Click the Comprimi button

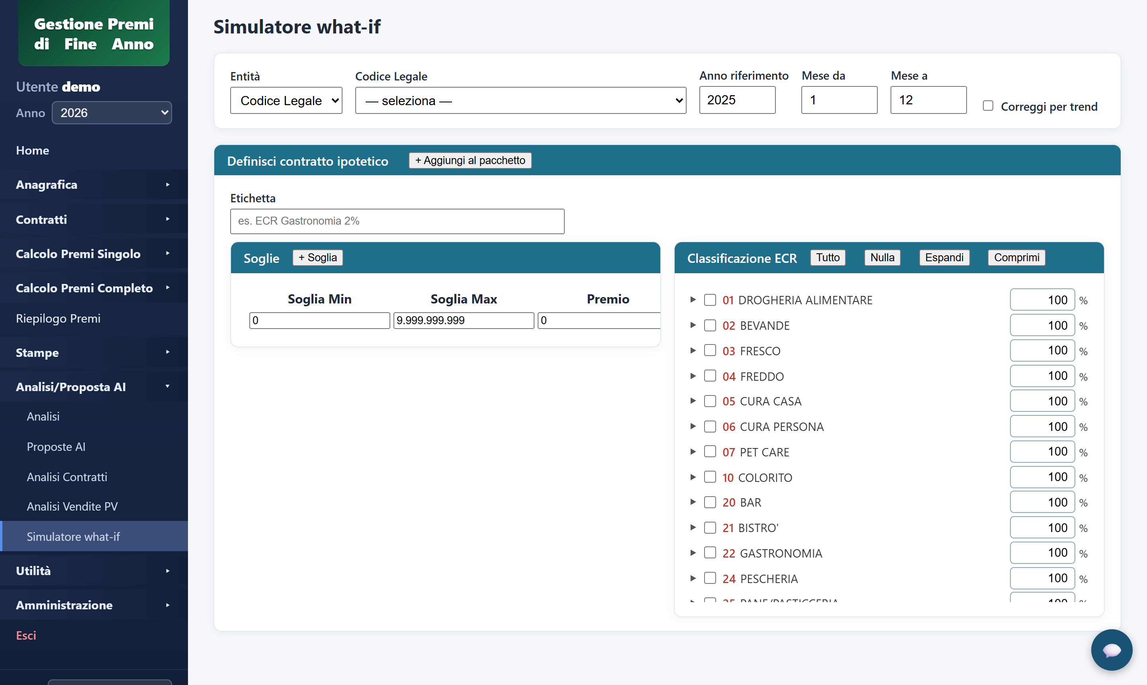[x=1016, y=257]
